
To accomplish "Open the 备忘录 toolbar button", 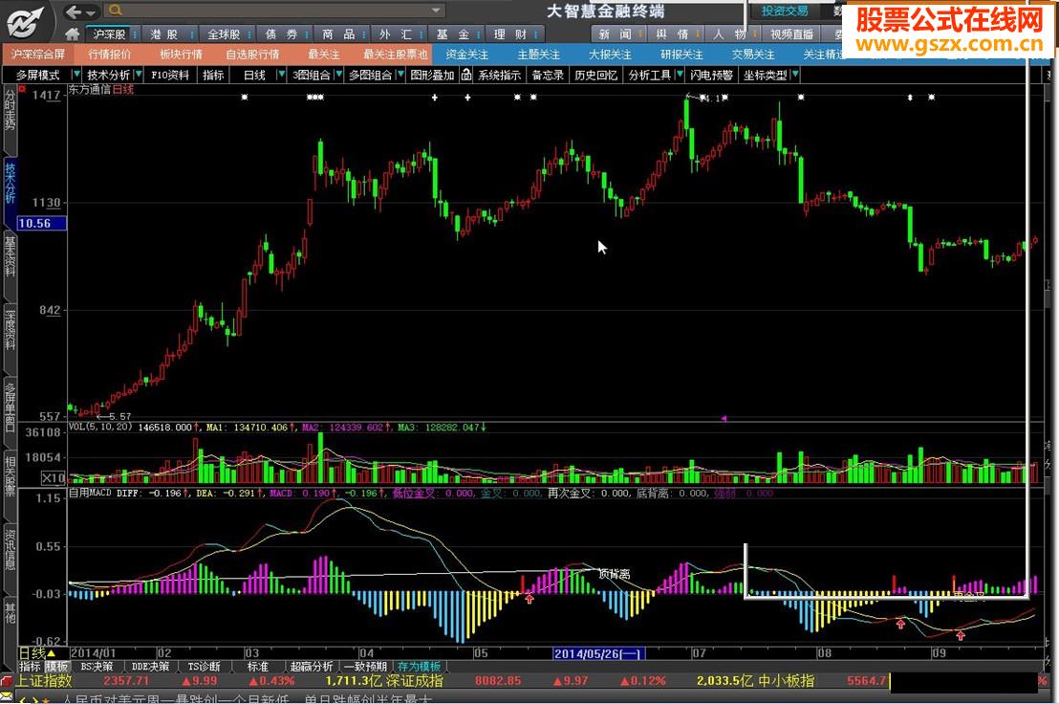I will pyautogui.click(x=547, y=75).
